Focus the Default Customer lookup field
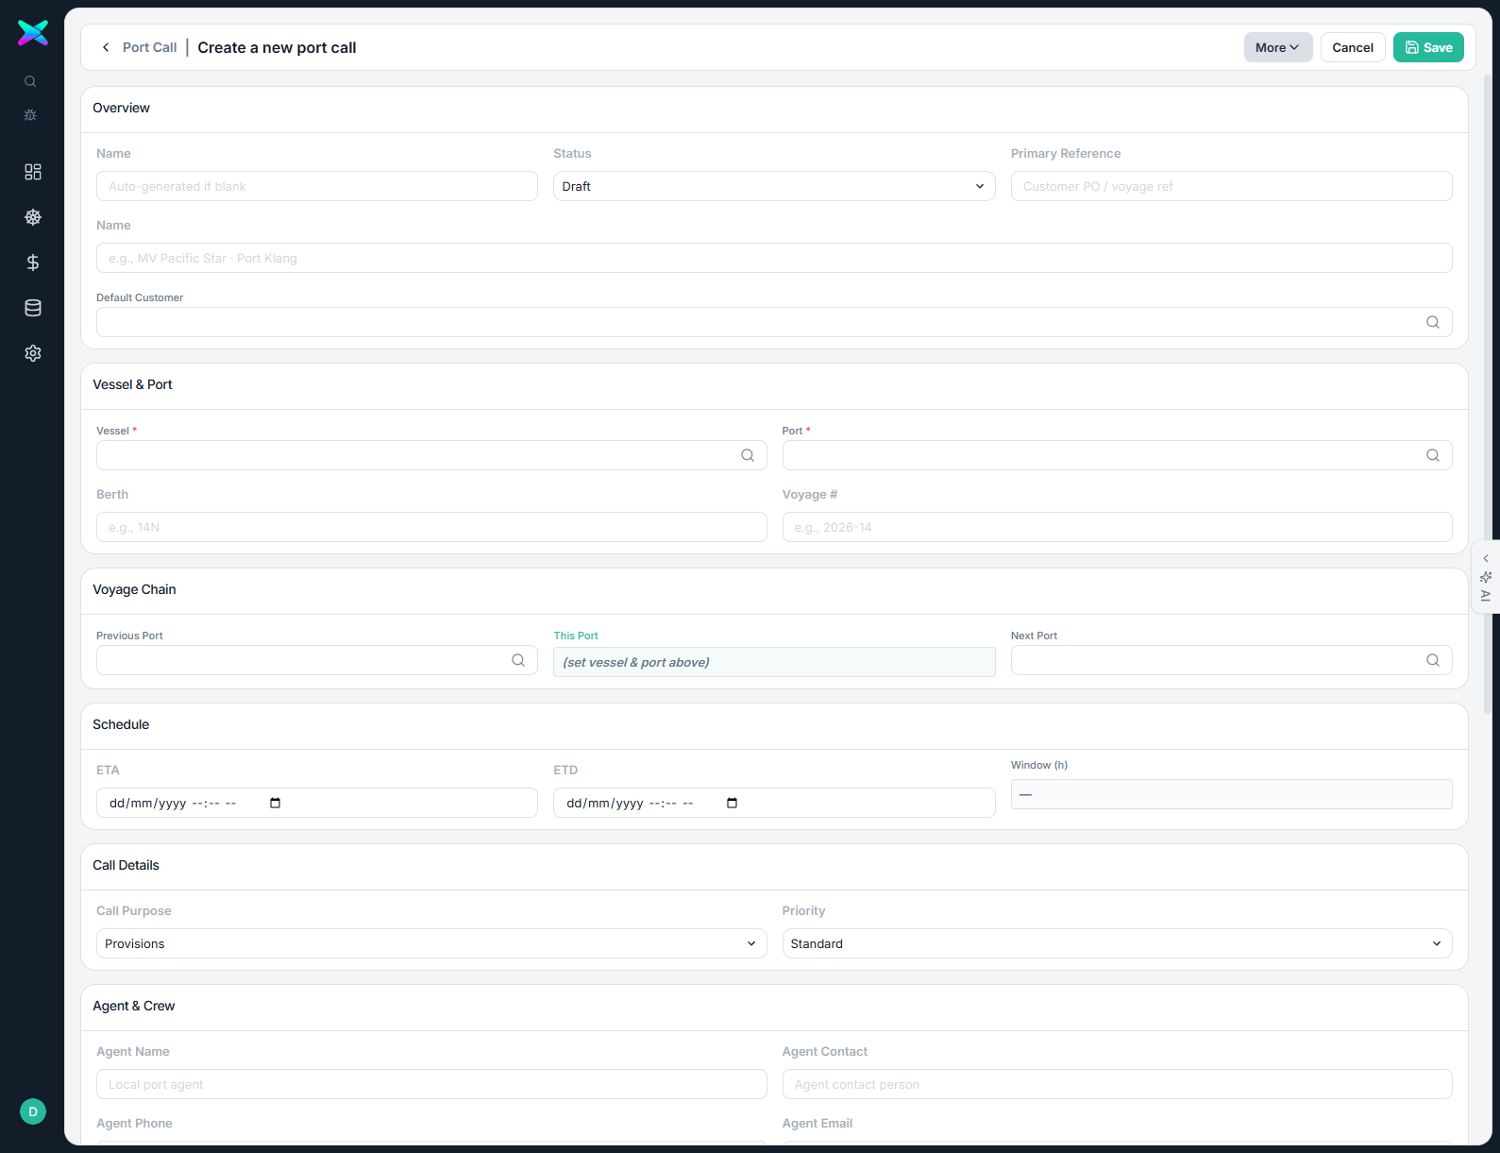The image size is (1500, 1153). [x=774, y=322]
